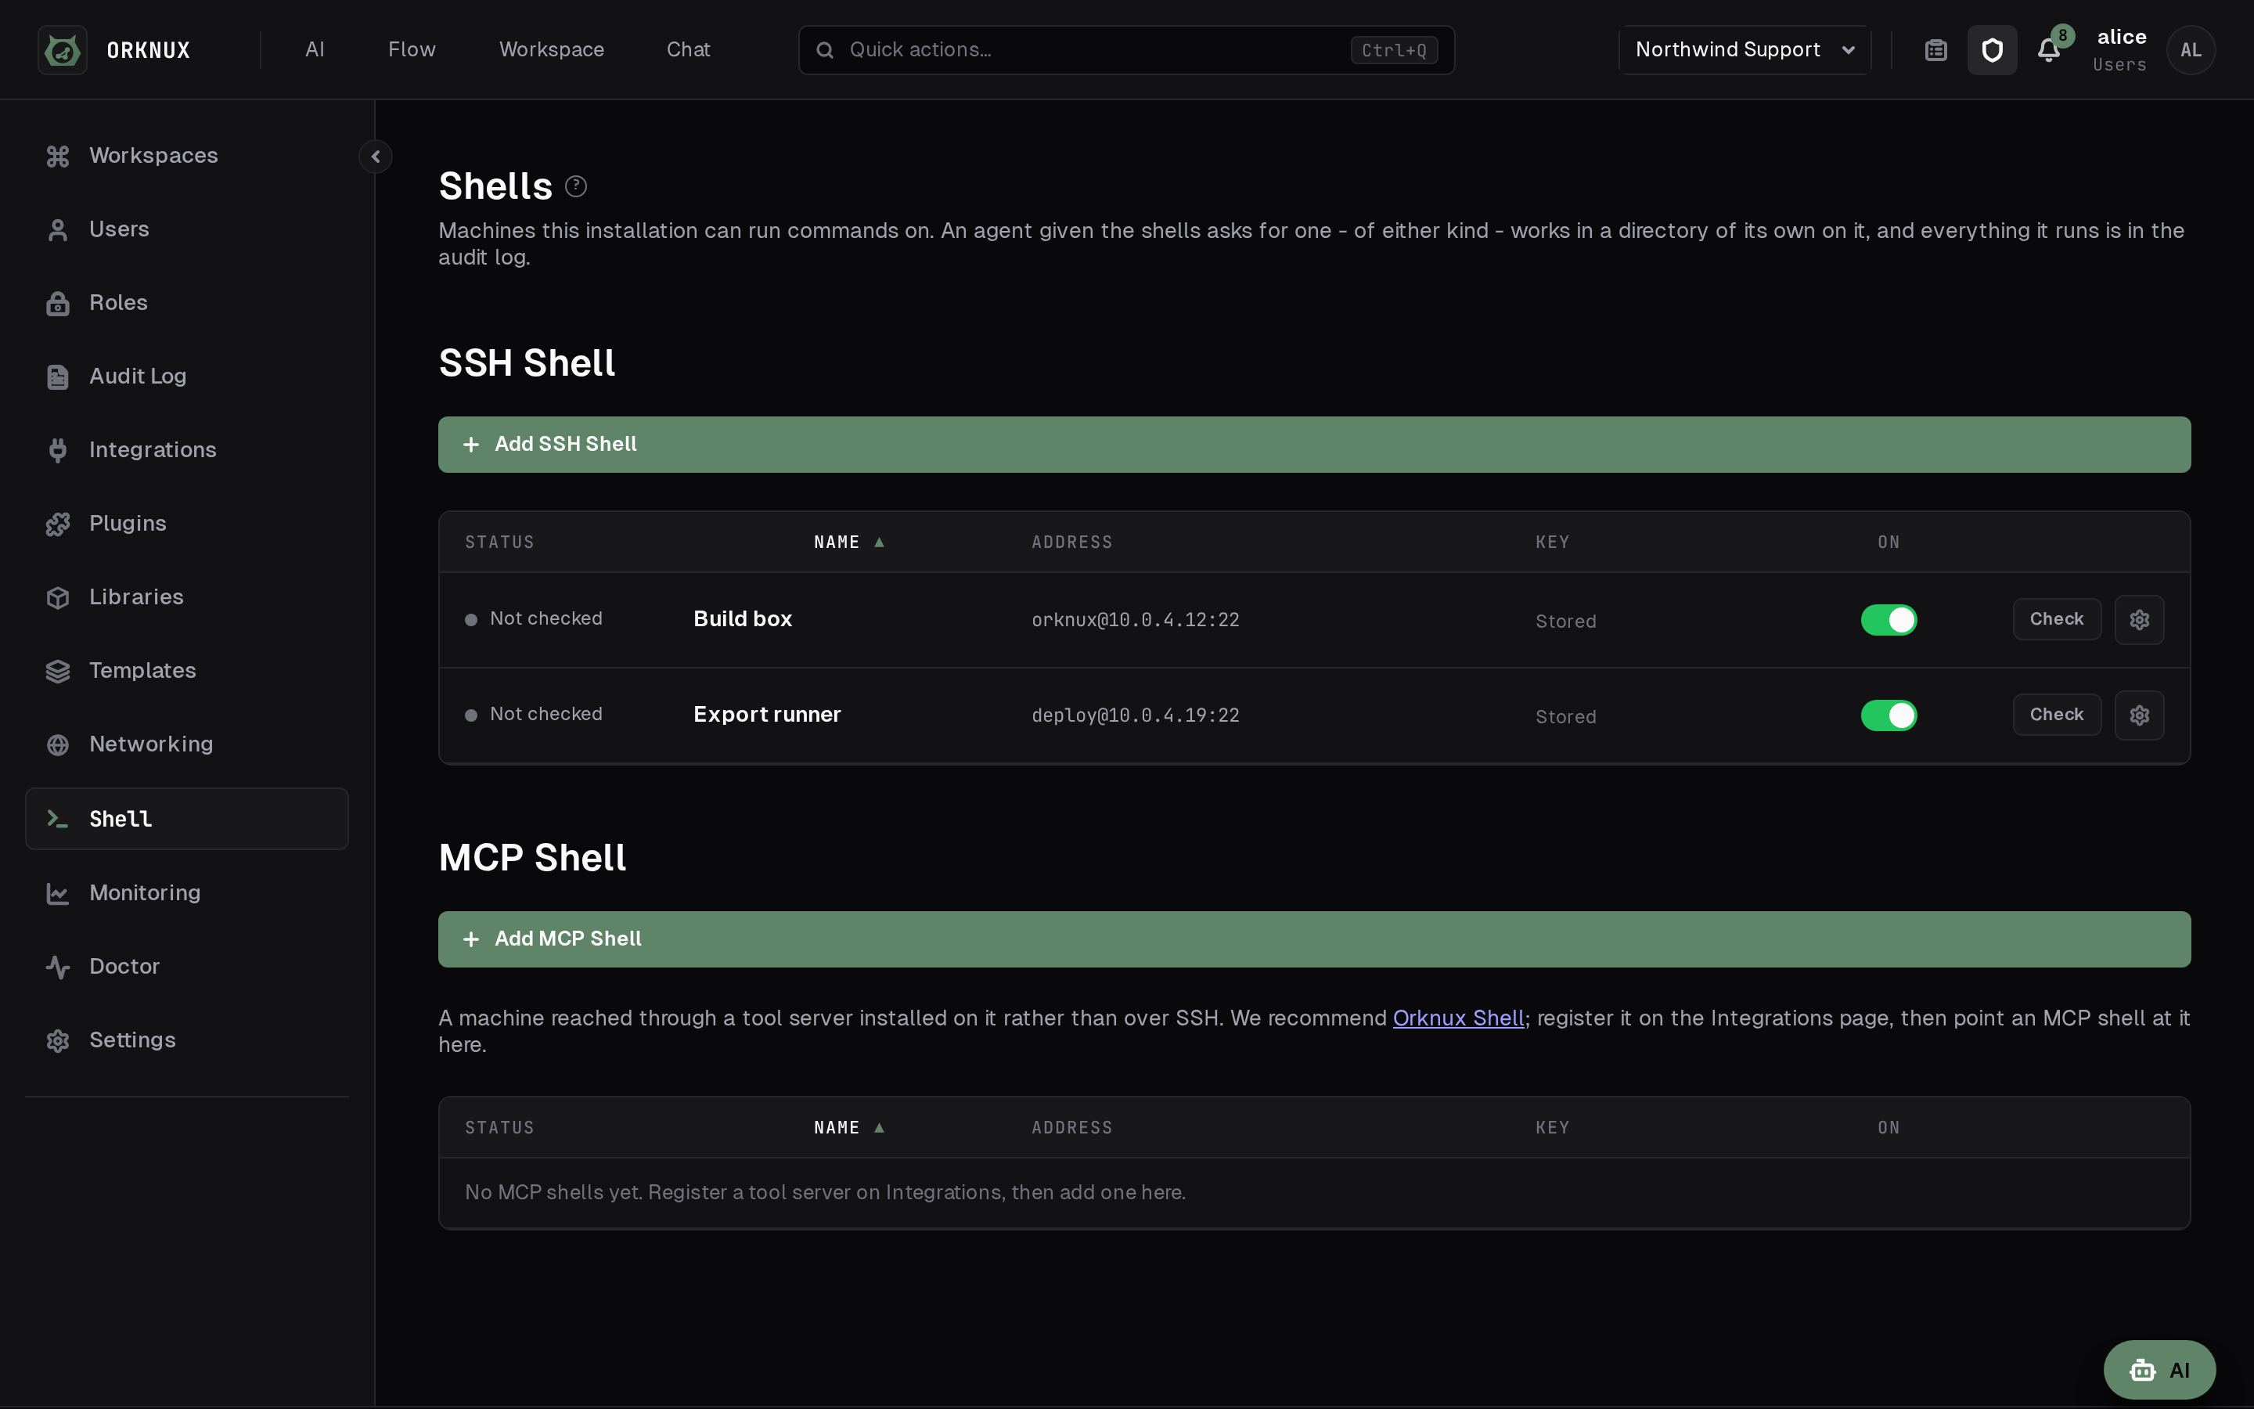The height and width of the screenshot is (1409, 2254).
Task: Open Users page in sidebar
Action: tap(186, 229)
